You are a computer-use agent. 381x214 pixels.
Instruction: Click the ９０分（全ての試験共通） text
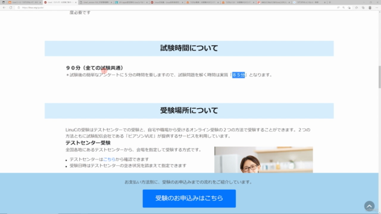(95, 68)
